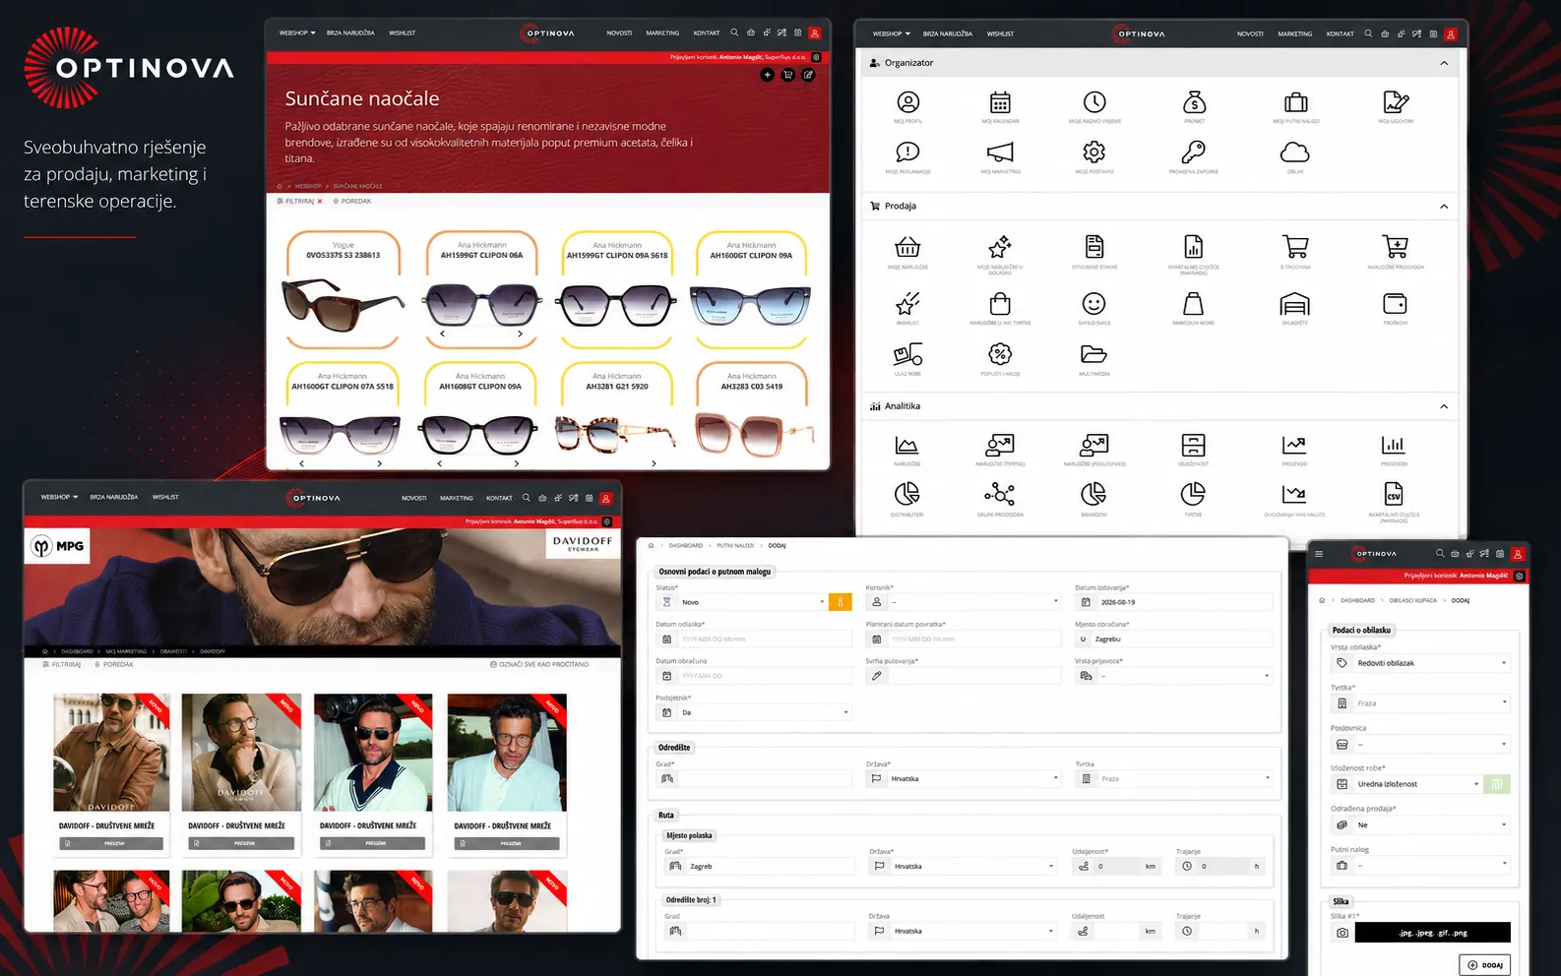This screenshot has width=1561, height=976.
Task: Open Safilo Smile smiley icon
Action: pos(1094,303)
